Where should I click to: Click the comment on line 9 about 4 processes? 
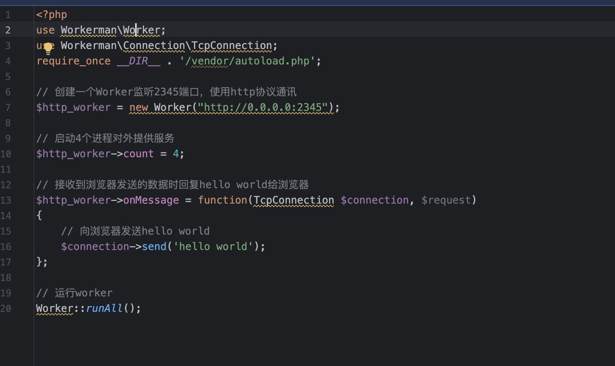105,138
